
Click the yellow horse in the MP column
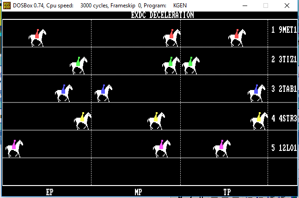click(x=156, y=121)
